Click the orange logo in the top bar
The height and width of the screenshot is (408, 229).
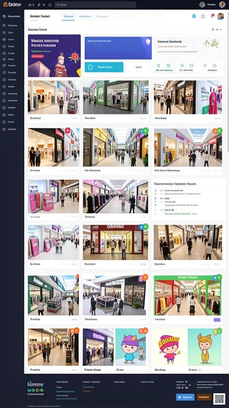12,4
